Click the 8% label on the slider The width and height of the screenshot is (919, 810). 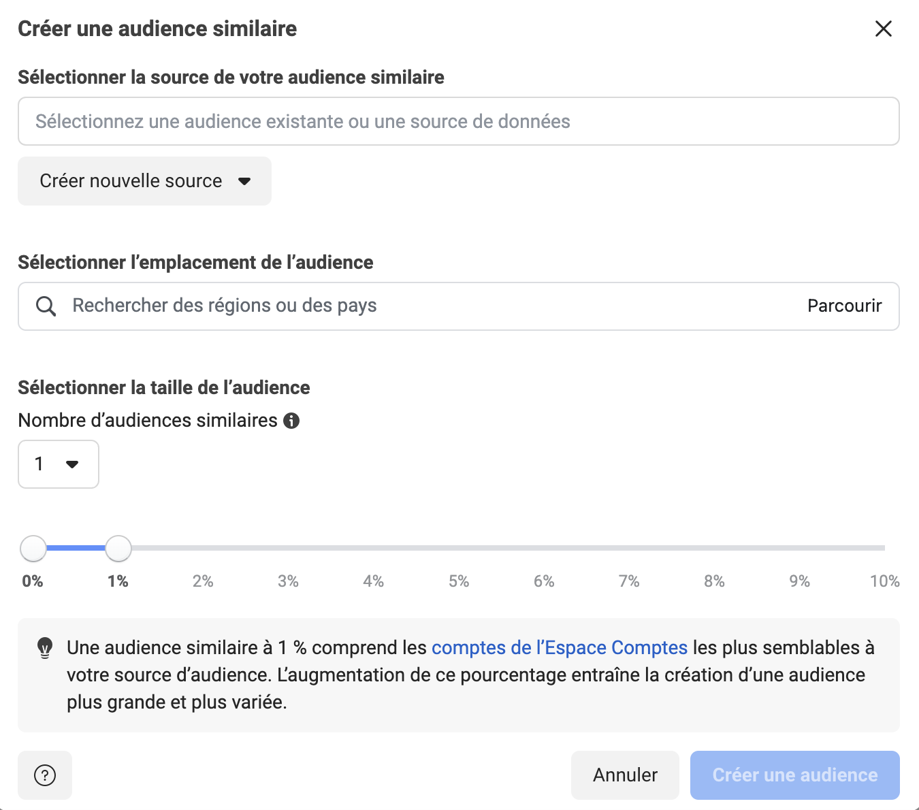coord(714,581)
